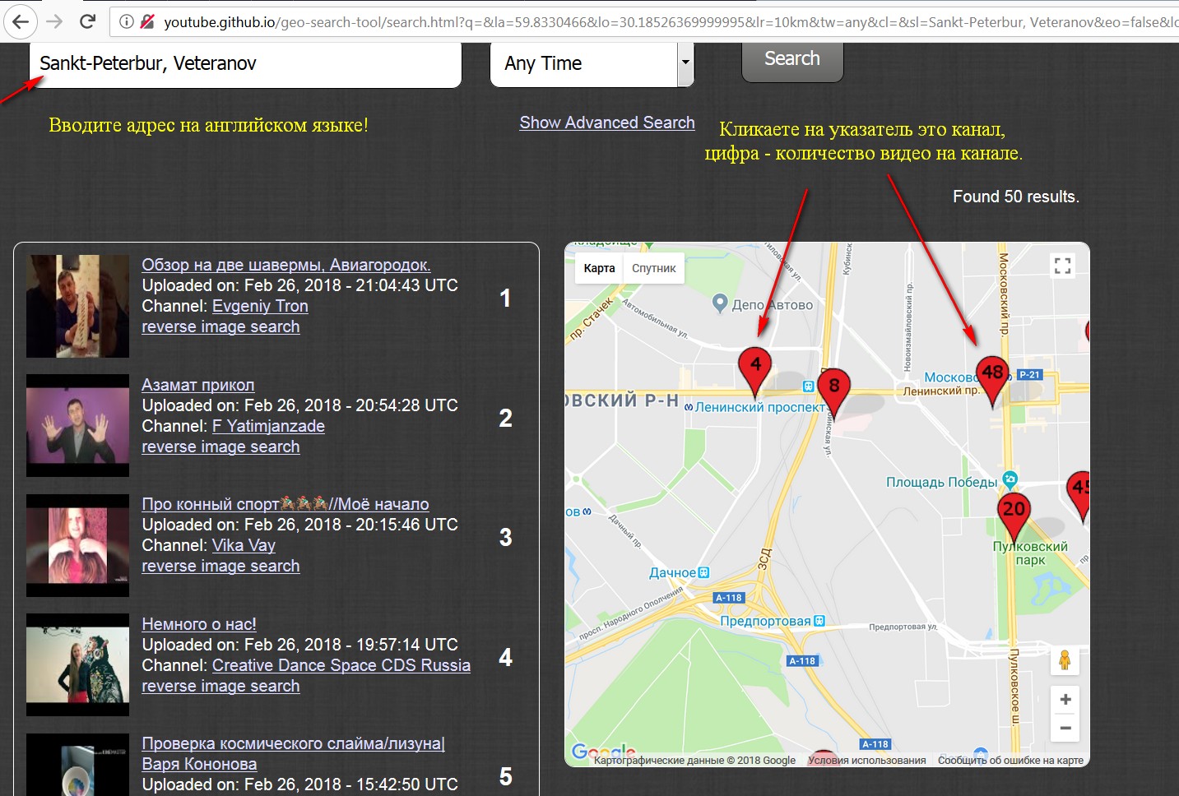
Task: Click the browser address bar URL
Action: (671, 22)
